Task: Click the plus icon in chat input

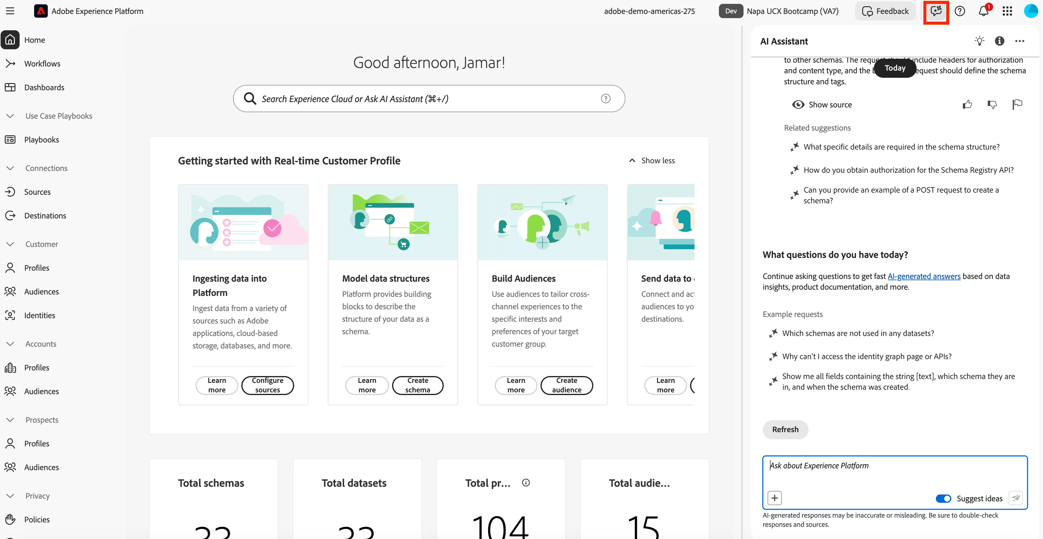Action: click(x=775, y=498)
